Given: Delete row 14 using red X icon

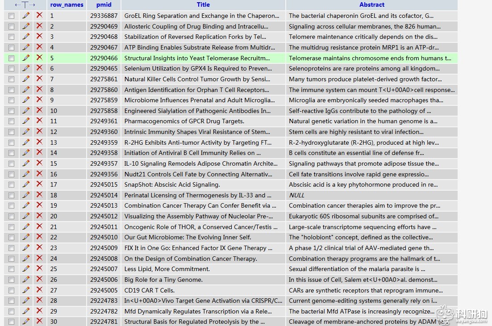Looking at the screenshot, I should point(39,152).
